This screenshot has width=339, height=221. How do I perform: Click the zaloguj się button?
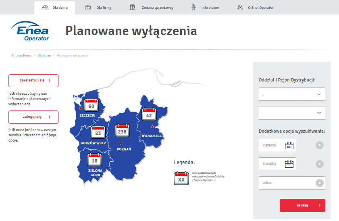(33, 117)
